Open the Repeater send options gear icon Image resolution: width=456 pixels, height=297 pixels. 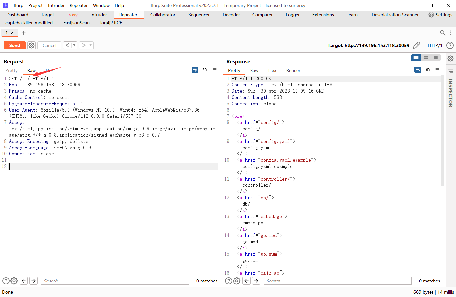(31, 45)
